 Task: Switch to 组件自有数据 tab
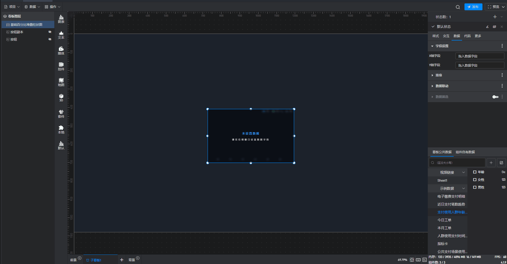click(x=465, y=152)
